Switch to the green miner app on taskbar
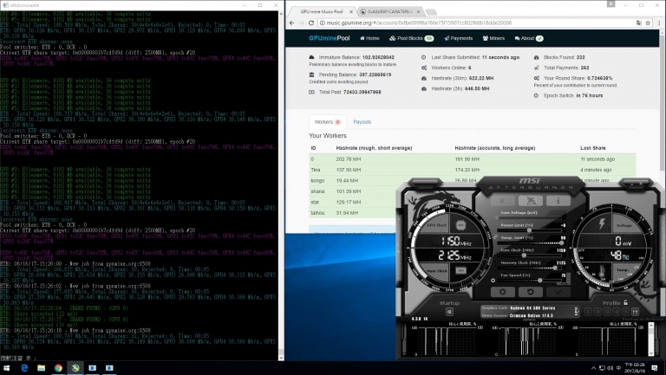Viewport: 666px width, 375px height. [x=75, y=368]
